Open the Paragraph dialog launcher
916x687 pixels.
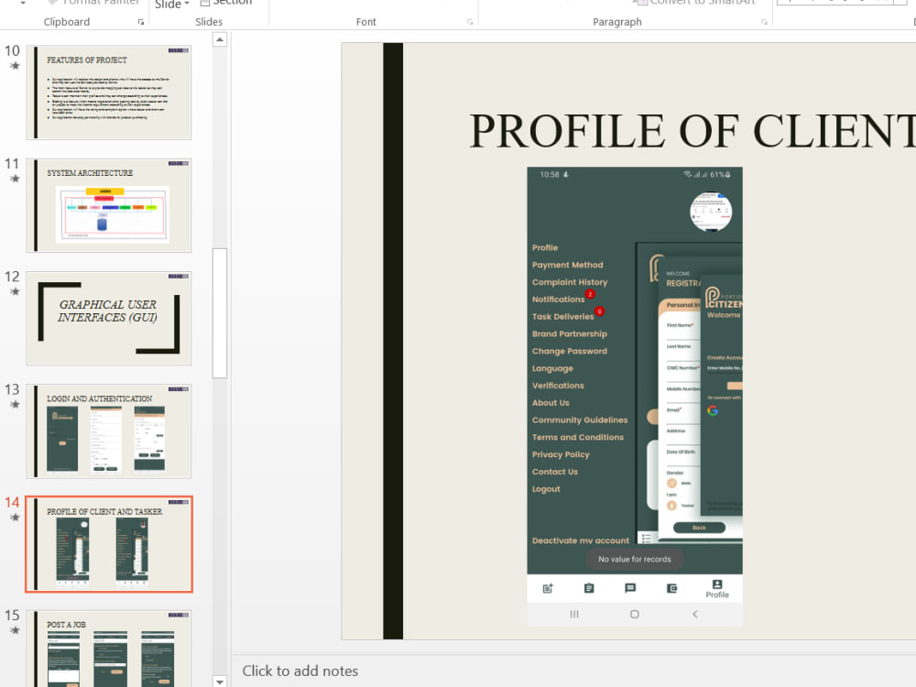click(764, 22)
